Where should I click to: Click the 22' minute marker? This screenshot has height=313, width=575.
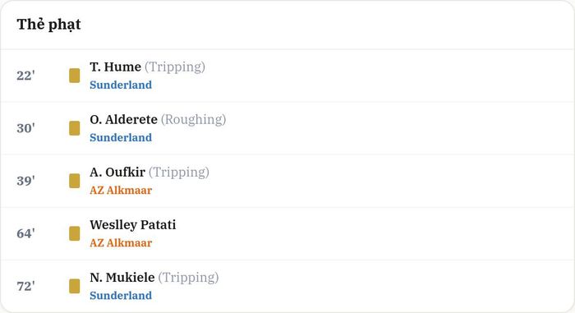[25, 76]
